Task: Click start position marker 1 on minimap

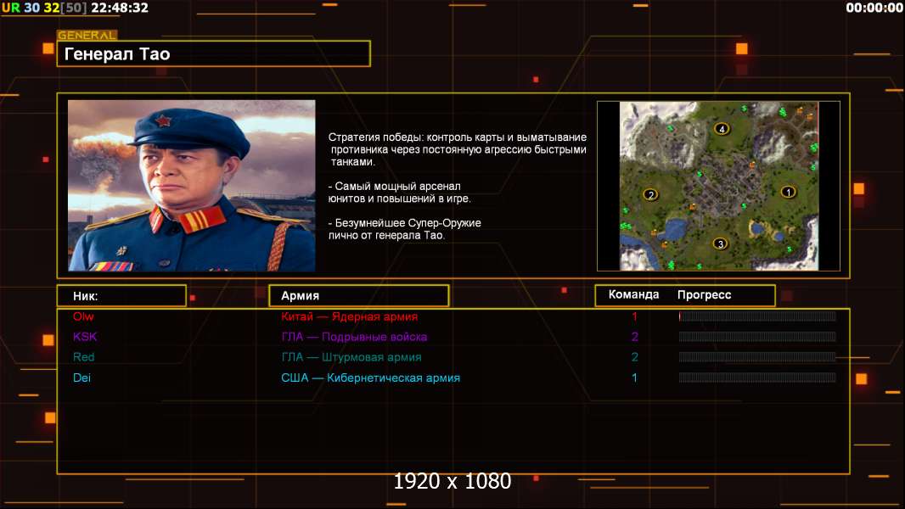Action: 788,192
